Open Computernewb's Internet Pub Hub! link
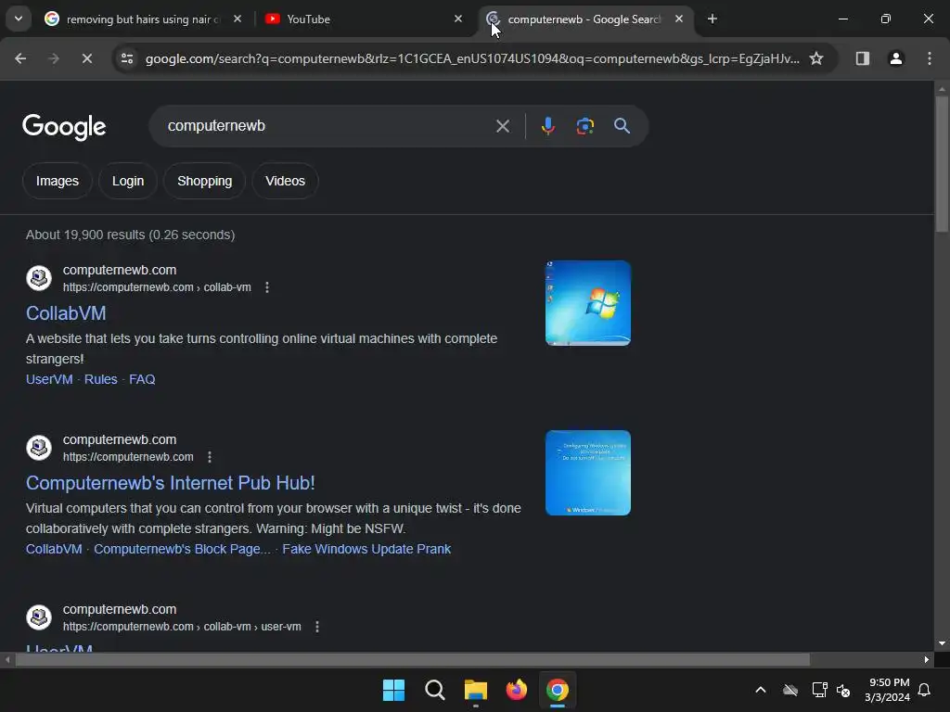This screenshot has height=712, width=950. pyautogui.click(x=171, y=482)
